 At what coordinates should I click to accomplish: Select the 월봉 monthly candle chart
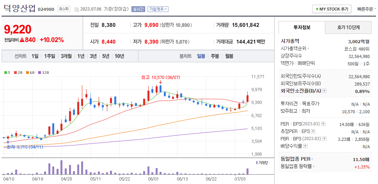(x=229, y=56)
